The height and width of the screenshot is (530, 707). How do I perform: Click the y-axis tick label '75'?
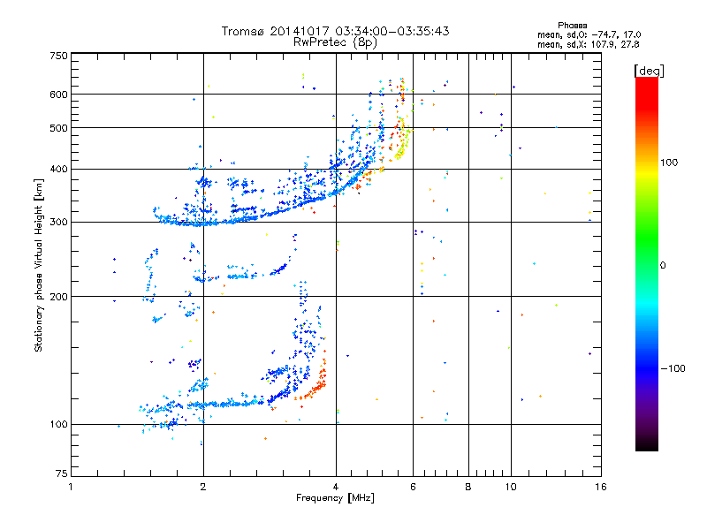[62, 473]
